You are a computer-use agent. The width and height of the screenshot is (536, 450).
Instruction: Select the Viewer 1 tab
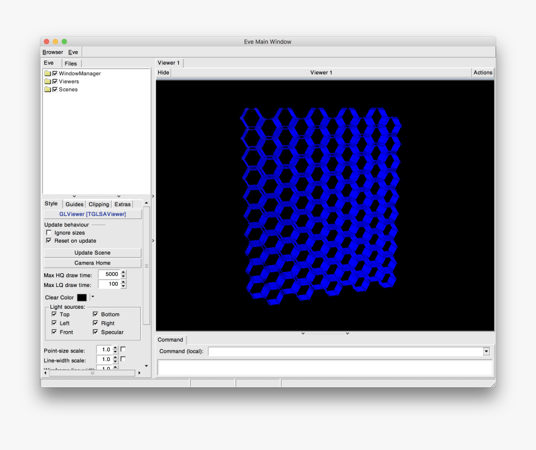coord(169,63)
